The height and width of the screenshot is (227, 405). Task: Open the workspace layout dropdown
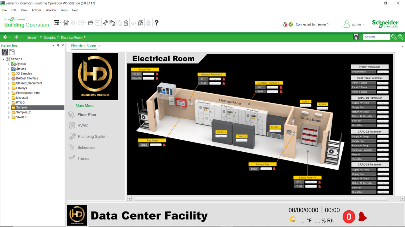pos(57,23)
